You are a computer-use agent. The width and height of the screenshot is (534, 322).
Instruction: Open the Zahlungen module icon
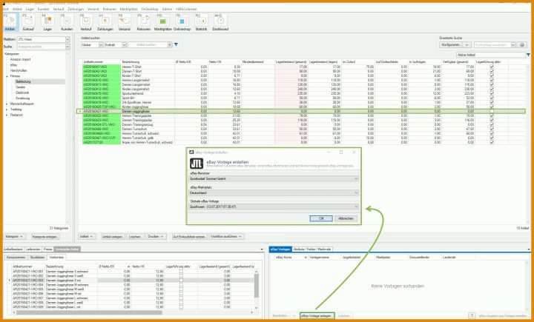click(105, 22)
